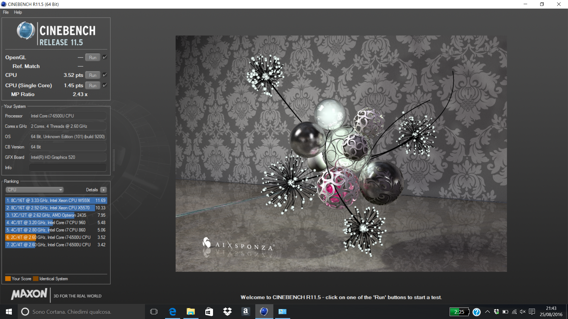Click the MP Ratio value 2.43 x
This screenshot has width=568, height=319.
(x=80, y=94)
